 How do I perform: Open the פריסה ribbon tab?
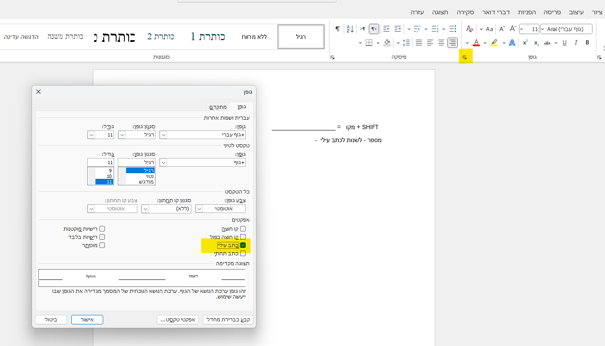552,12
